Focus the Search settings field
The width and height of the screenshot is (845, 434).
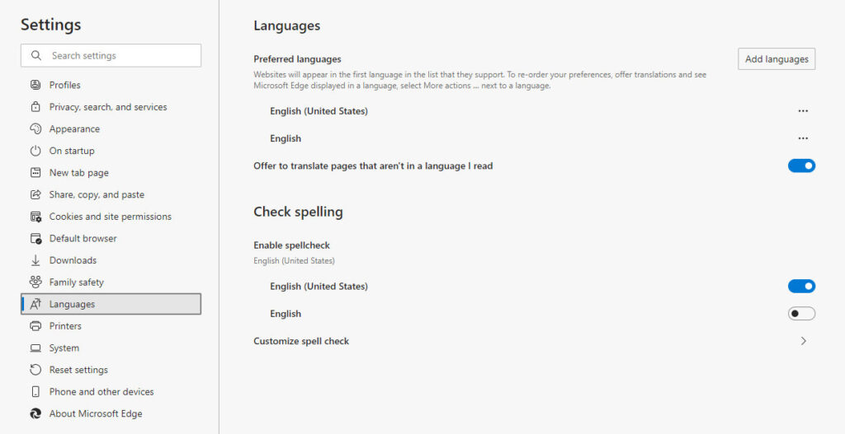pos(111,55)
